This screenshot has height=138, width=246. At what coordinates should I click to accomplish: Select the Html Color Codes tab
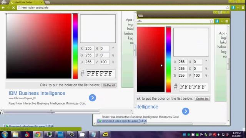(26, 2)
